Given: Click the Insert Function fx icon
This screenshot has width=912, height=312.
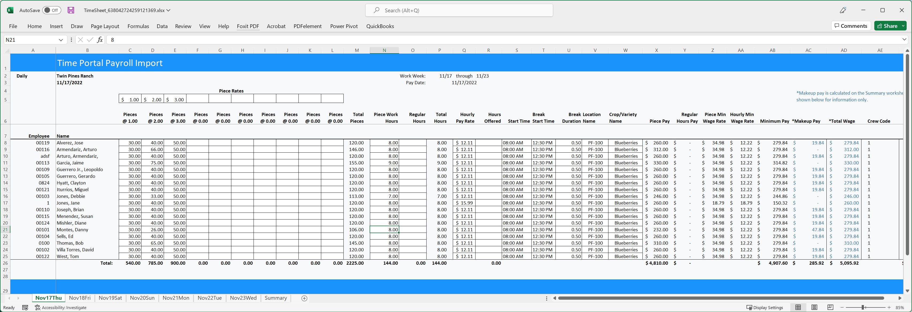Looking at the screenshot, I should 100,40.
